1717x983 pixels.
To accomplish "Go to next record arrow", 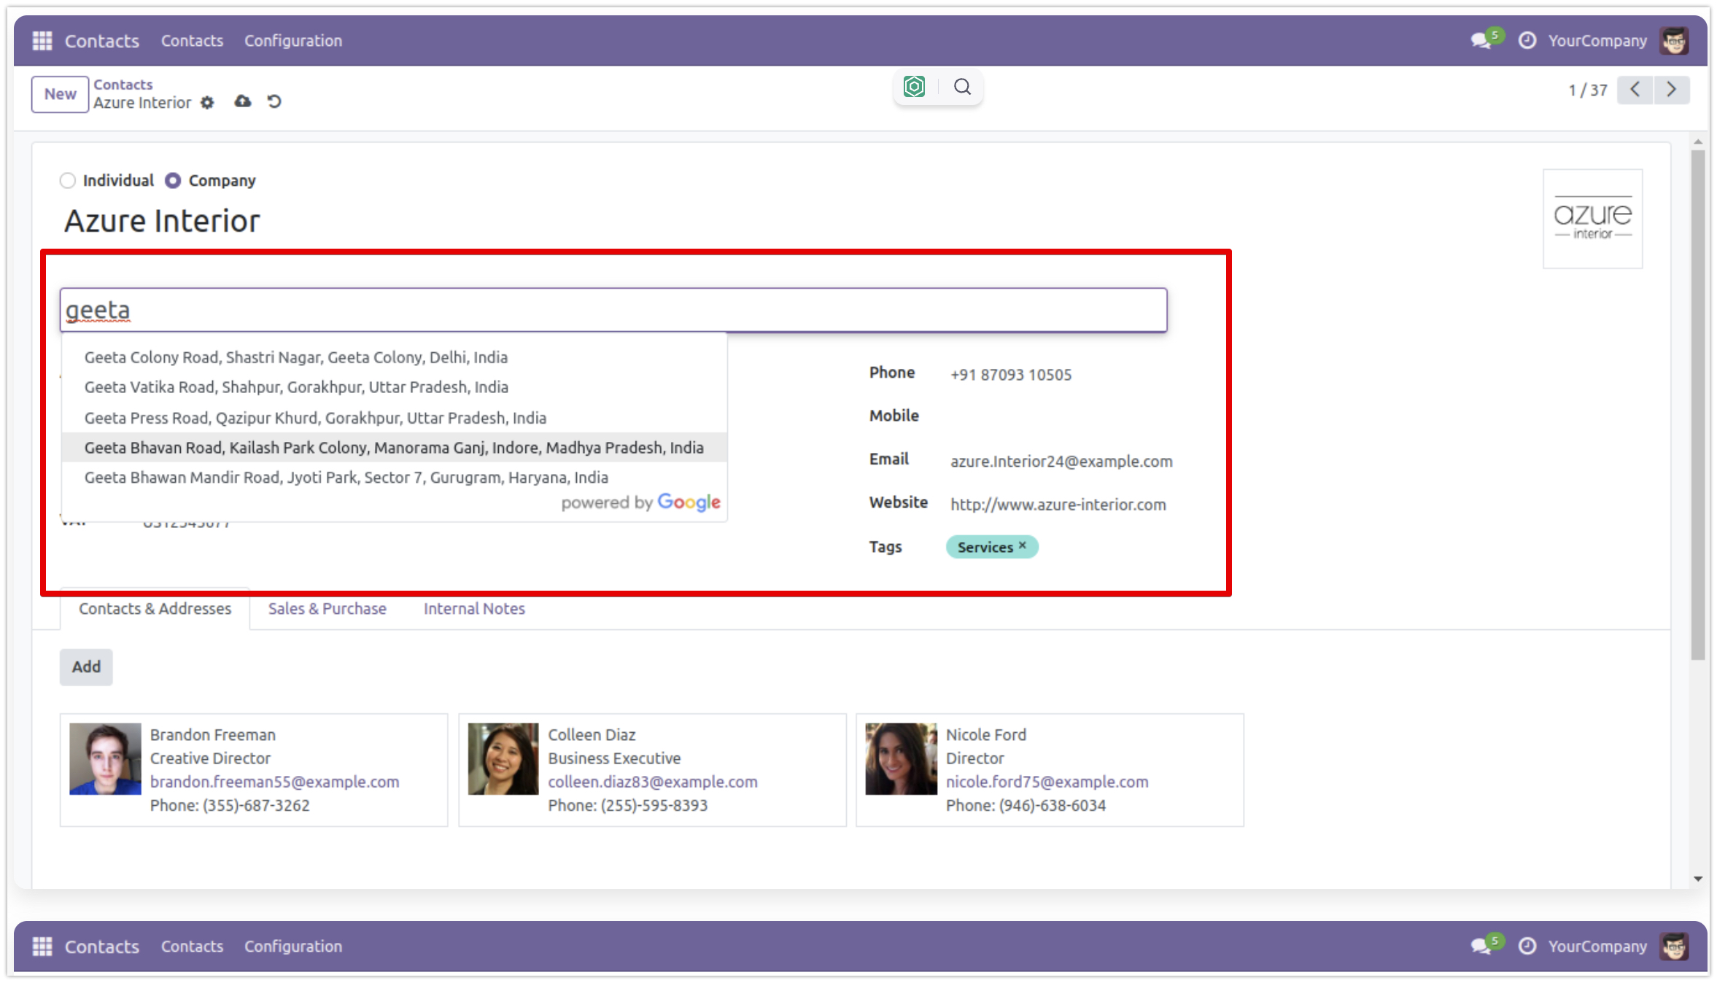I will 1672,90.
